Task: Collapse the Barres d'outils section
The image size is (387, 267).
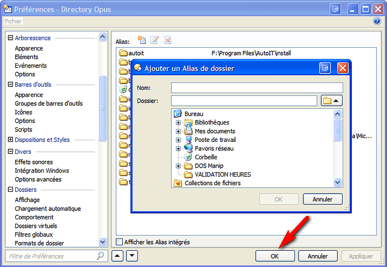Action: coord(10,84)
